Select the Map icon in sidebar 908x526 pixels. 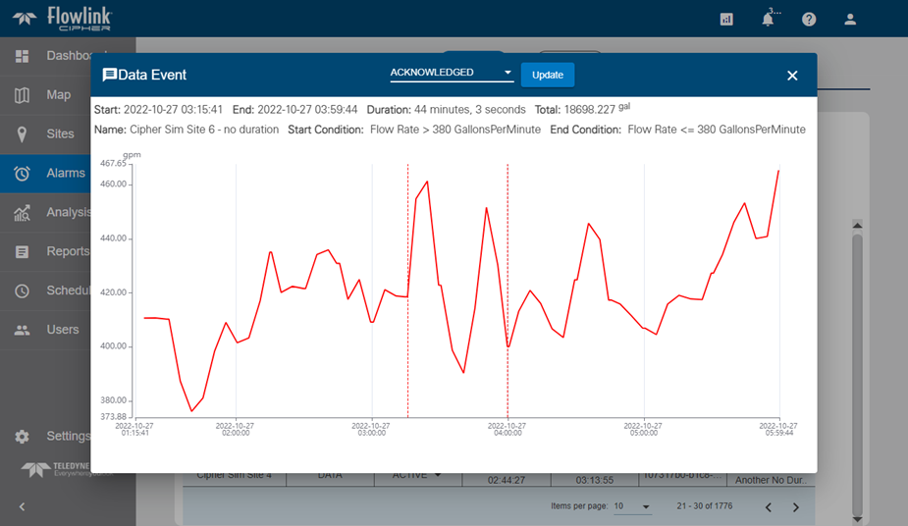pos(23,95)
